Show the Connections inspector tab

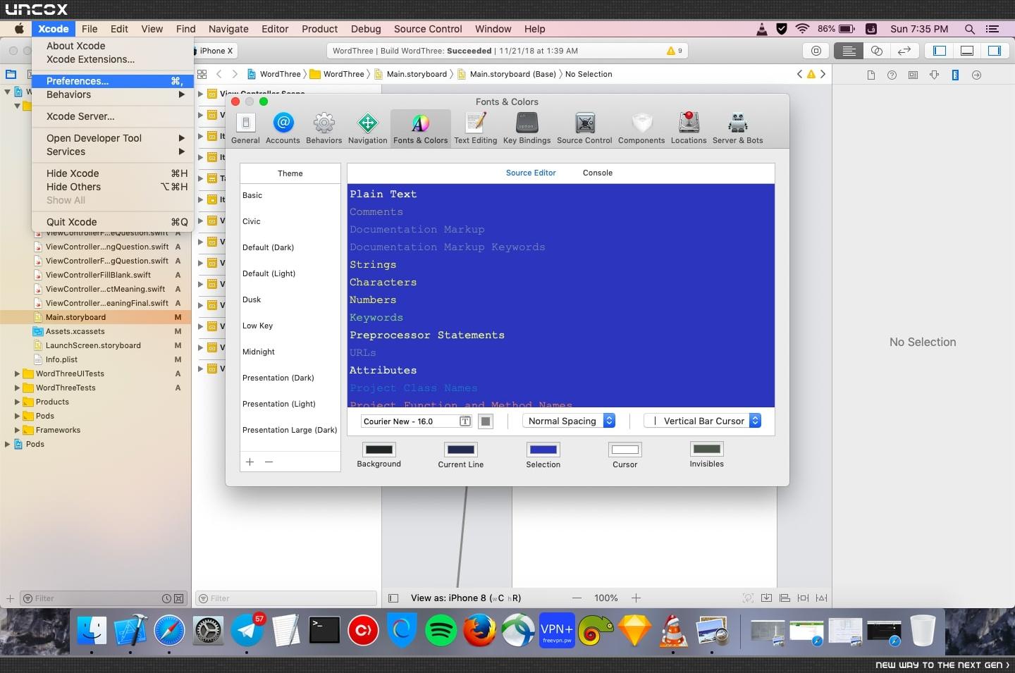(x=976, y=75)
